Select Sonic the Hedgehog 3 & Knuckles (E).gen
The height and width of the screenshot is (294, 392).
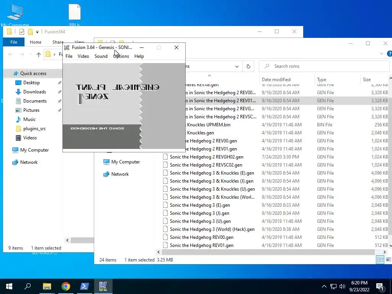[x=212, y=173]
